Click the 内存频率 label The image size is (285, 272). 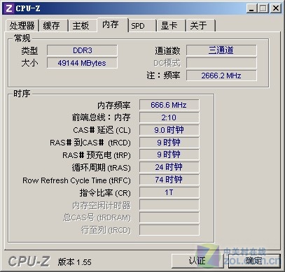coord(114,106)
